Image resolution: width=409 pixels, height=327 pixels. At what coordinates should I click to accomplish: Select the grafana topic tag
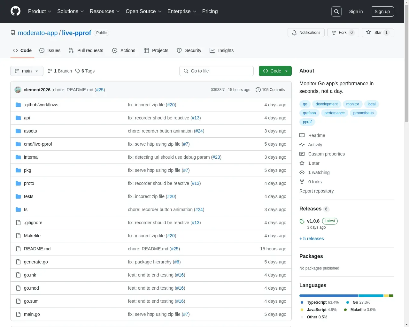pyautogui.click(x=309, y=113)
